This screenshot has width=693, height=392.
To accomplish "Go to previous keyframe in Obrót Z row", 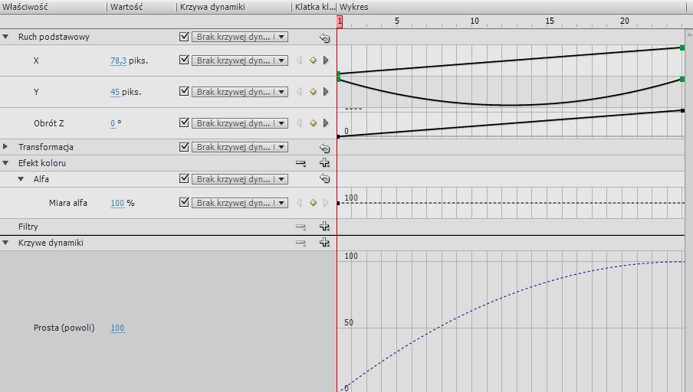I will 299,123.
